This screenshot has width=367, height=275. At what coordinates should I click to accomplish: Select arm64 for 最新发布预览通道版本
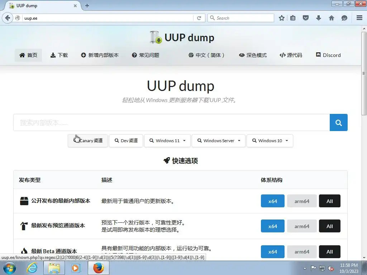coord(302,226)
